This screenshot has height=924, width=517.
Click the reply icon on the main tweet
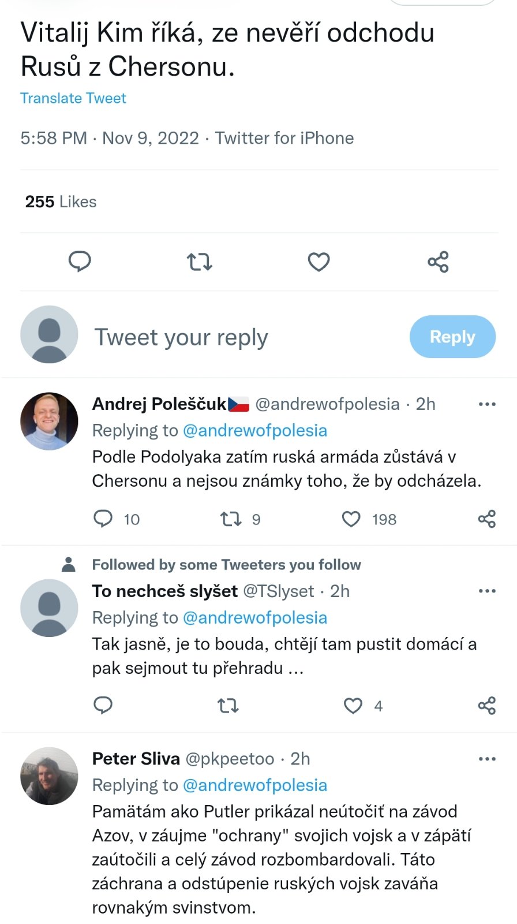coord(80,262)
